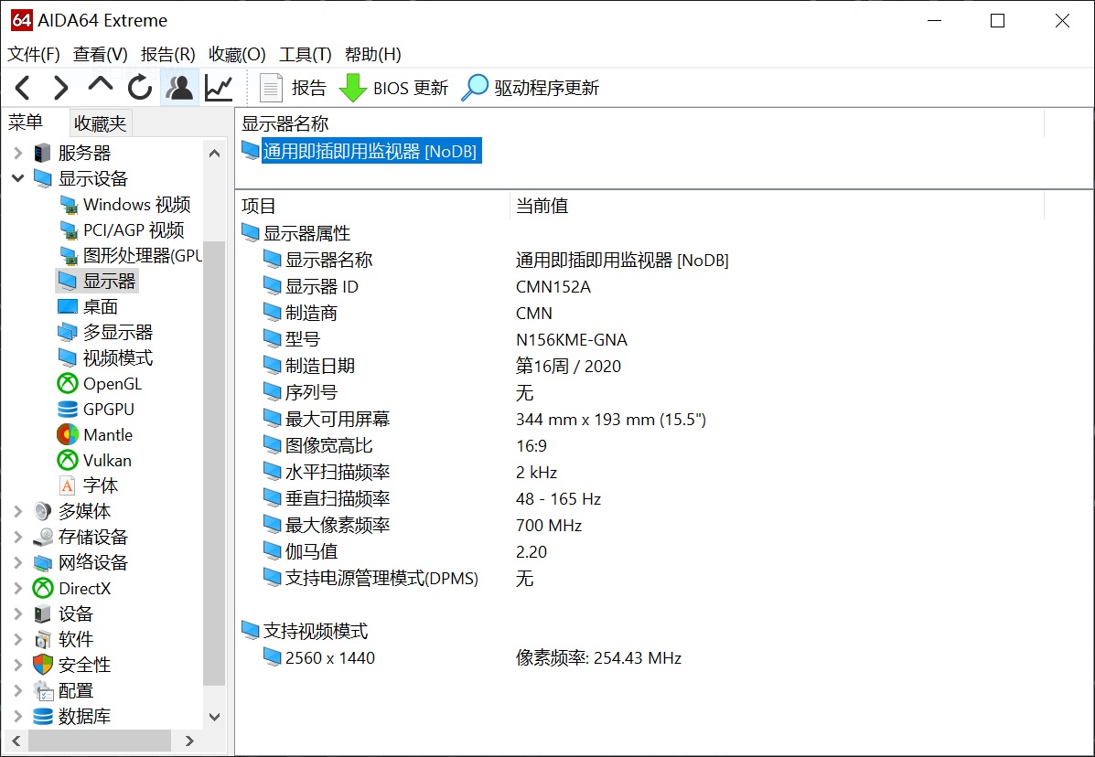1095x757 pixels.
Task: Click the 网络设备 network icon
Action: [x=43, y=563]
